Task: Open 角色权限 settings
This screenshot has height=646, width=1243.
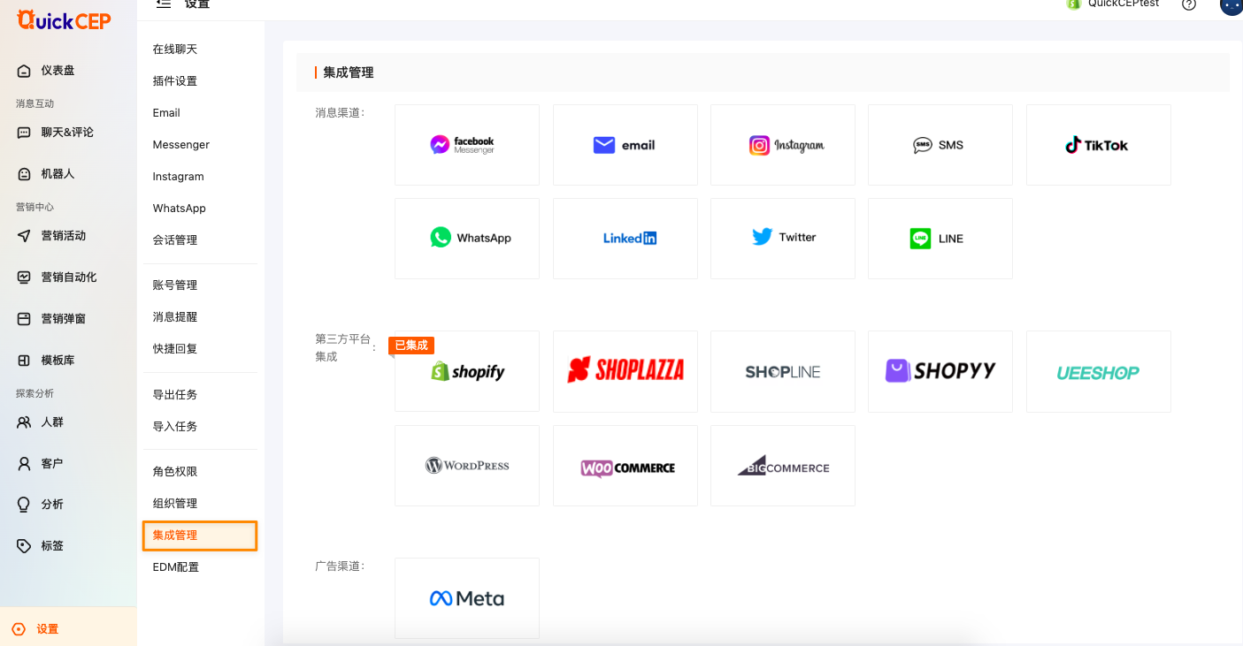Action: pyautogui.click(x=175, y=472)
